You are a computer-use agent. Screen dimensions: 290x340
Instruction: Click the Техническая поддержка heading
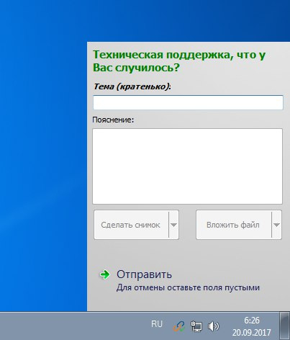pos(179,61)
